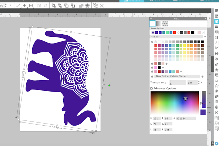This screenshot has height=146, width=219.
Task: Collapse the FILL panel using its chevron
Action: click(151, 18)
